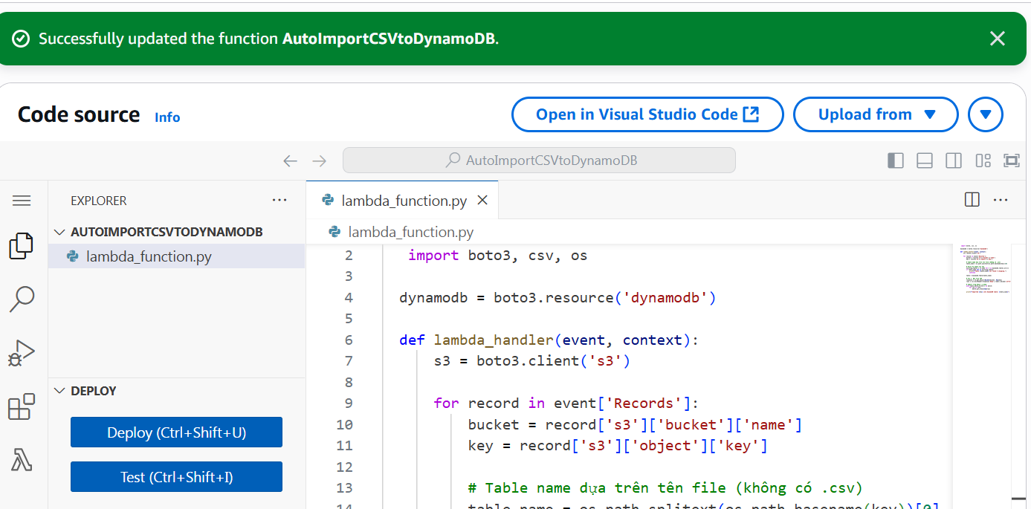Collapse the AUTOIMPORTCSVTODYNAMODB folder
Screen dimensions: 1031x509
pos(59,231)
